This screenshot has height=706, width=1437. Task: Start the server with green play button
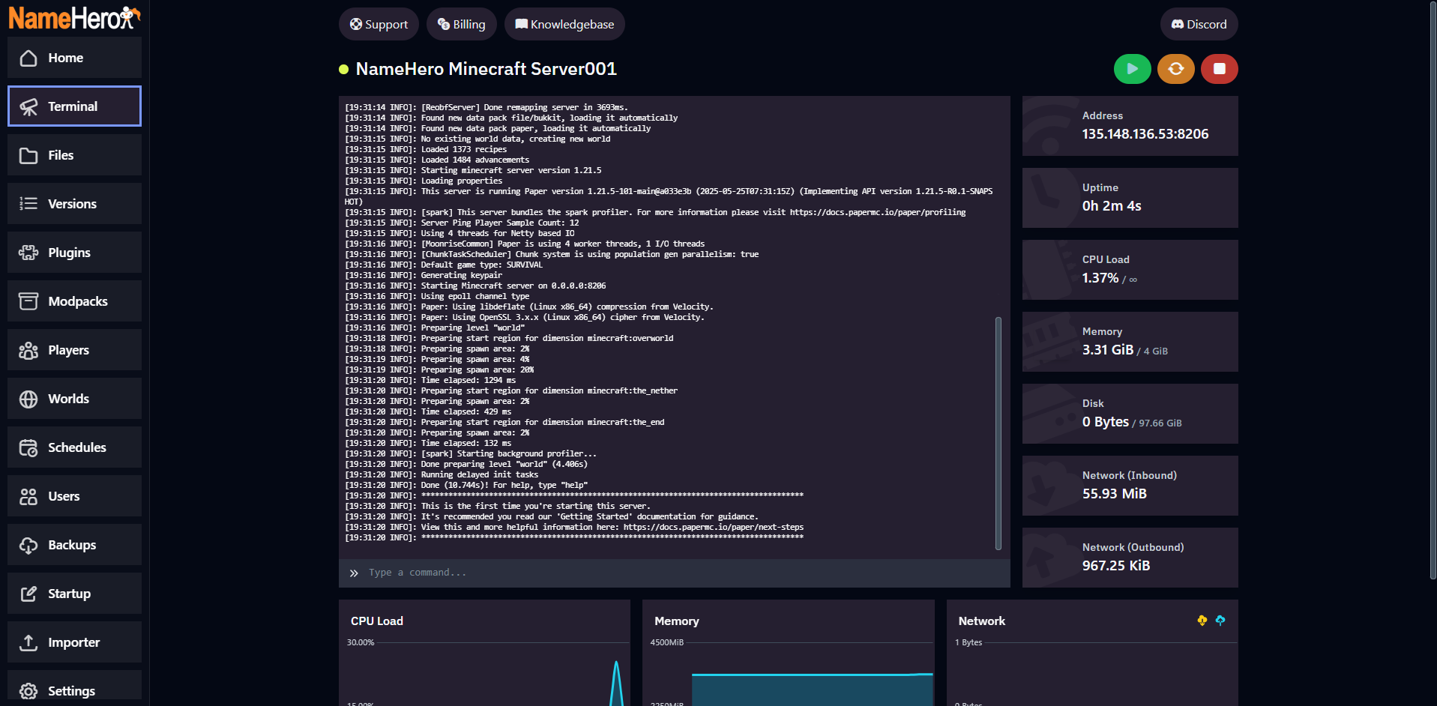[x=1132, y=69]
